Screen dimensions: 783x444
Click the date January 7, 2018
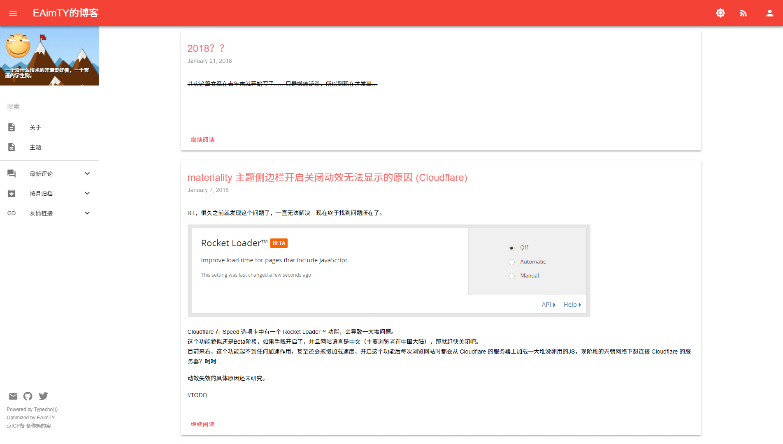pyautogui.click(x=208, y=190)
